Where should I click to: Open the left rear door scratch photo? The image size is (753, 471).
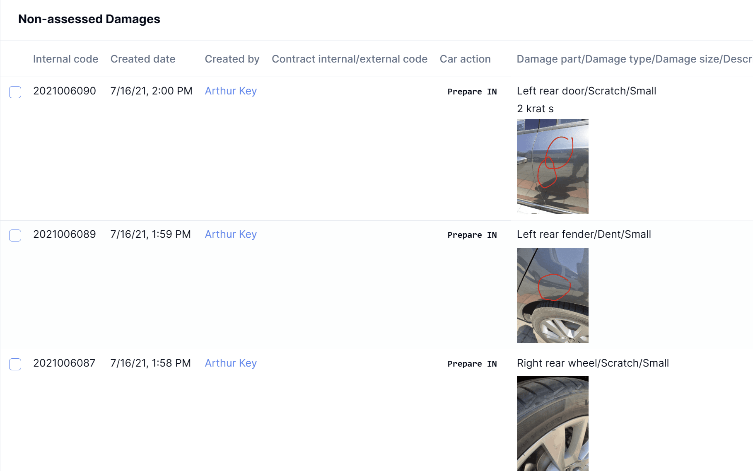pos(553,167)
